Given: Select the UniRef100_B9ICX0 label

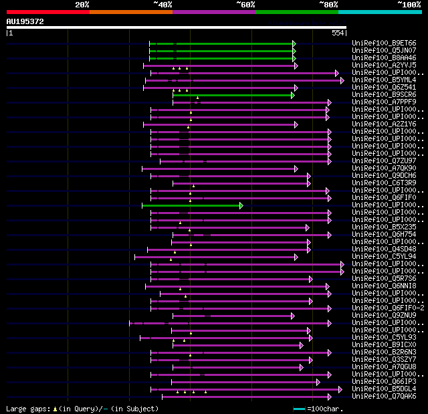Looking at the screenshot, I should tap(384, 344).
